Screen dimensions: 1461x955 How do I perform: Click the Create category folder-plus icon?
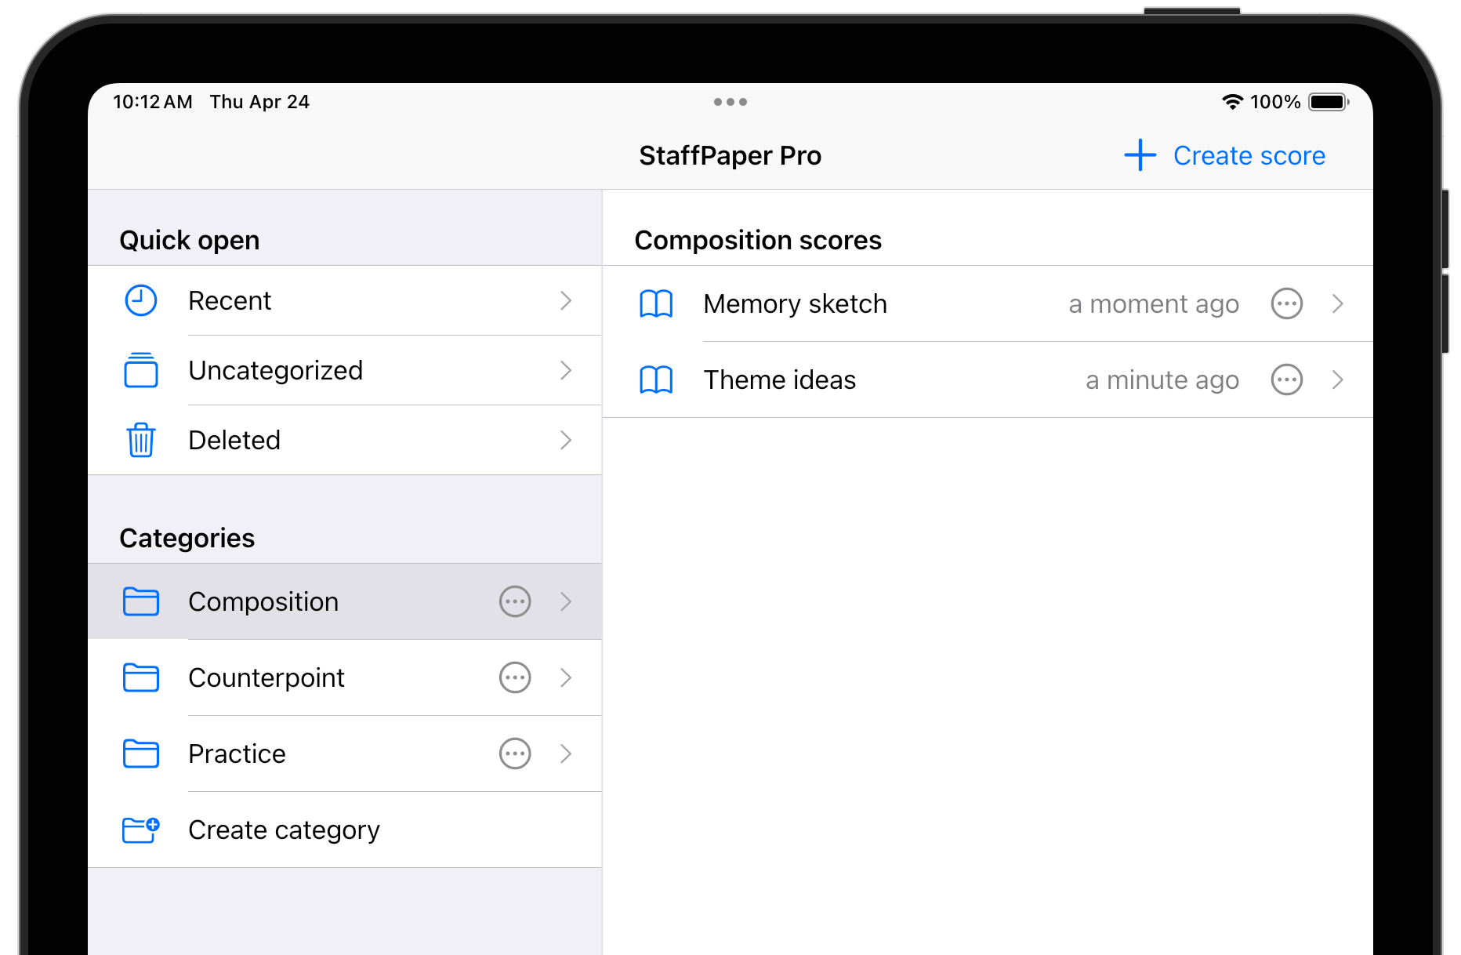tap(141, 830)
